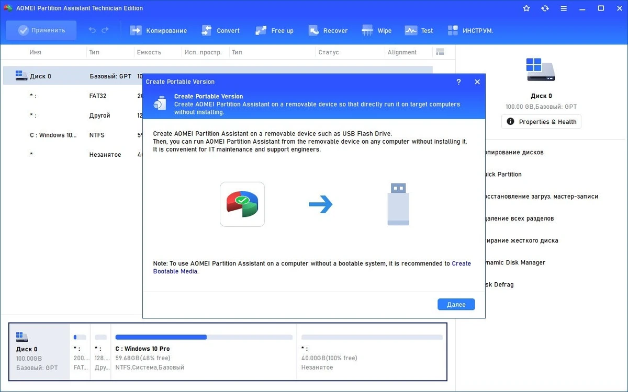Click the undo arrow icon
628x392 pixels.
point(92,30)
